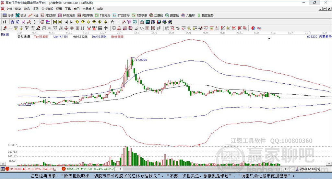Open the 9P四方形 tool
The height and width of the screenshot is (179, 332).
point(67,16)
